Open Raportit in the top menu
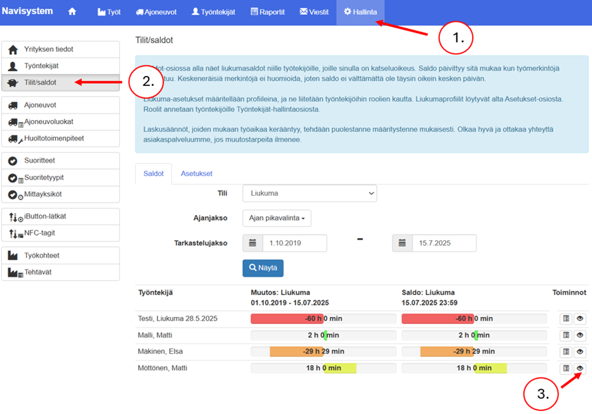The height and width of the screenshot is (414, 592). (268, 12)
